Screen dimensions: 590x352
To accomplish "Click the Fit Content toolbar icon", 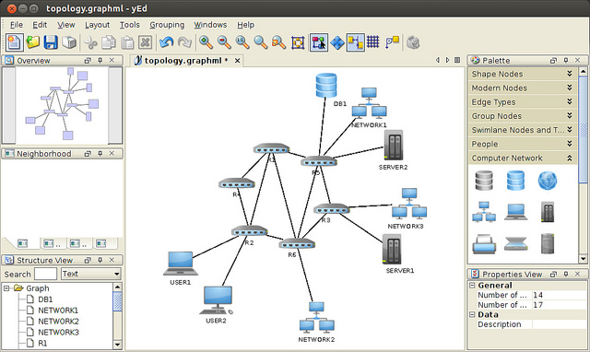I will point(298,42).
